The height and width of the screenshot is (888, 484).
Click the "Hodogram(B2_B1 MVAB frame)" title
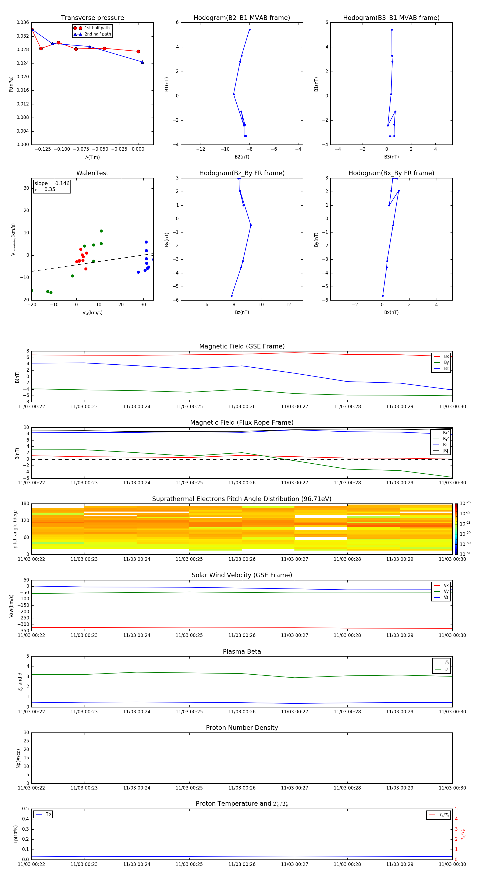[242, 17]
